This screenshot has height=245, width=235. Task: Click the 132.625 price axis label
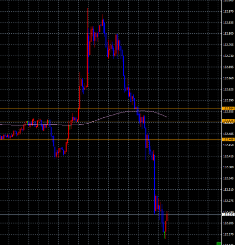(x=228, y=89)
